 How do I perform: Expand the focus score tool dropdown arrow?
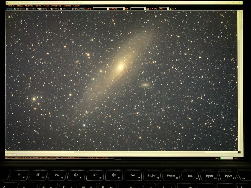pyautogui.click(x=176, y=9)
